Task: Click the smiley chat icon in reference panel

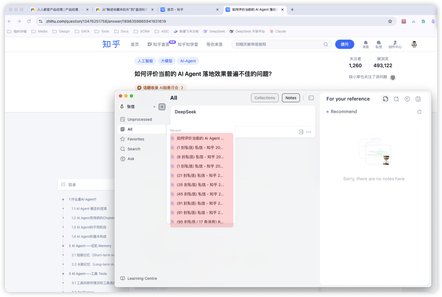Action: point(407,99)
